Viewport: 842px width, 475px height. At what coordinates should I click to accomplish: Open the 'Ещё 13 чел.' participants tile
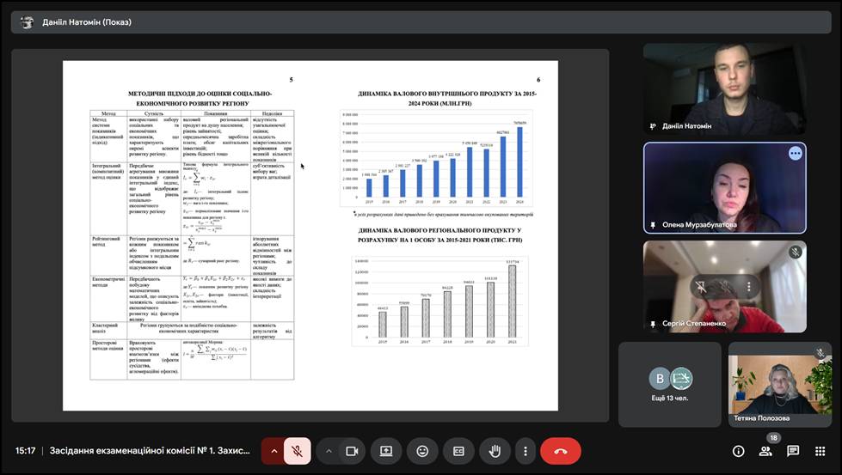(x=669, y=384)
